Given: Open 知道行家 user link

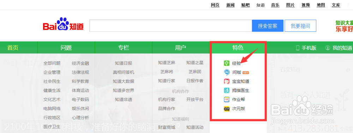Looking at the screenshot, I should click(167, 81).
